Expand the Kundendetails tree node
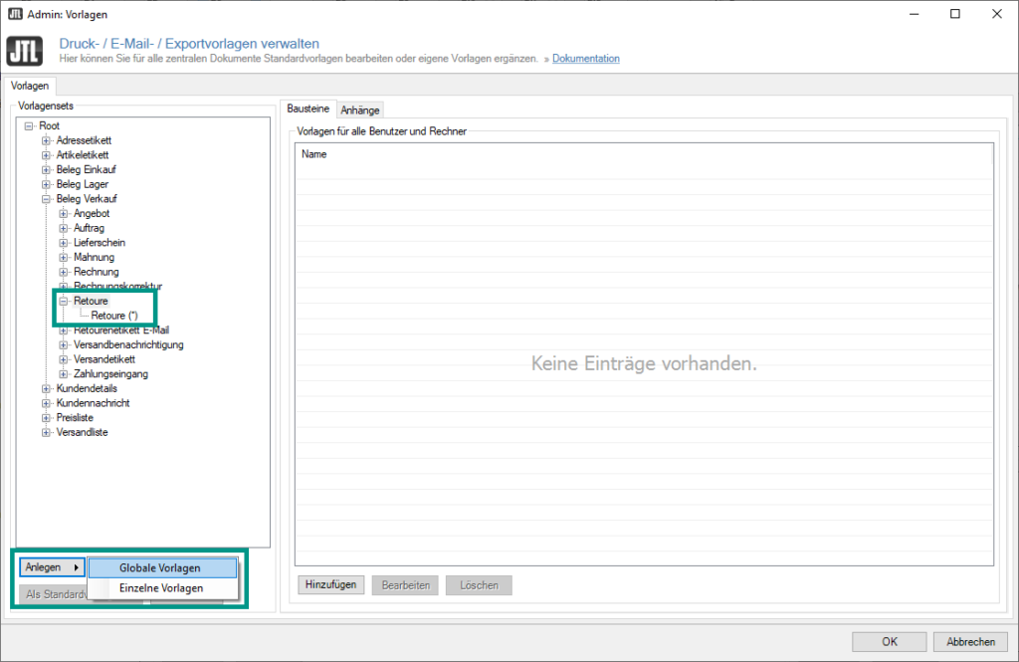The height and width of the screenshot is (662, 1019). point(46,388)
